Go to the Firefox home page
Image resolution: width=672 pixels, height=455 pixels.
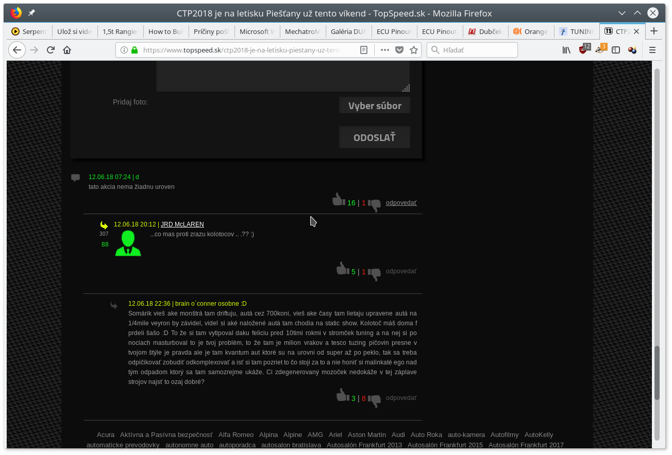point(67,50)
